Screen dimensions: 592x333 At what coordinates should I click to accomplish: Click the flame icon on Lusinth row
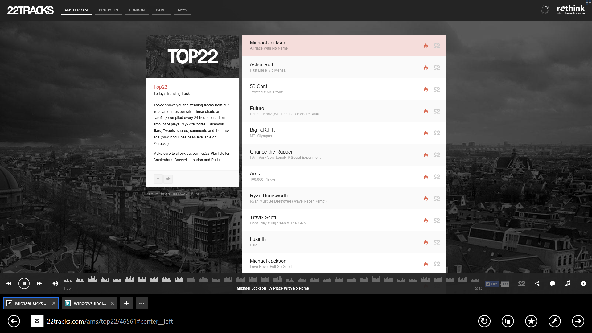426,242
